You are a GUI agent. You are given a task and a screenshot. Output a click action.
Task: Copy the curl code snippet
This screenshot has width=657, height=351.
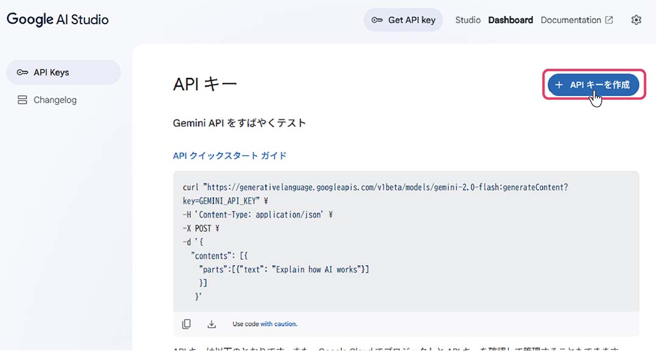click(x=187, y=324)
